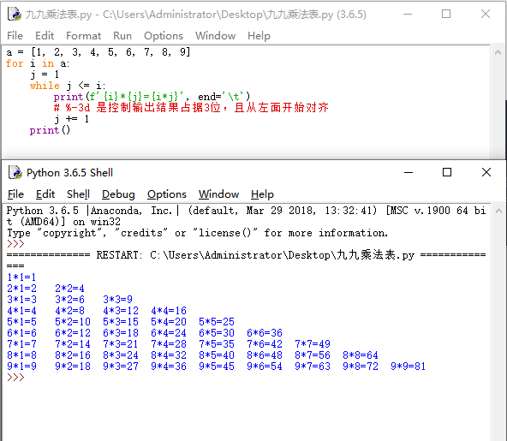Click the Shell scrollbar up arrow
The width and height of the screenshot is (507, 441).
point(498,211)
